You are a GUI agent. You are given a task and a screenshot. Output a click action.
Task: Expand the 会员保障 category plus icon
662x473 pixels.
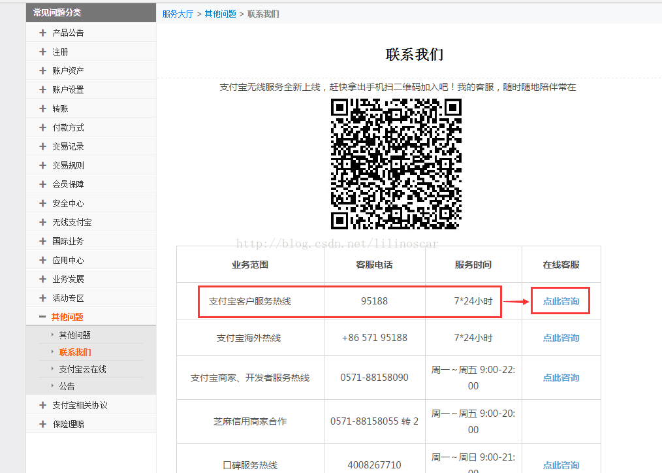point(42,184)
